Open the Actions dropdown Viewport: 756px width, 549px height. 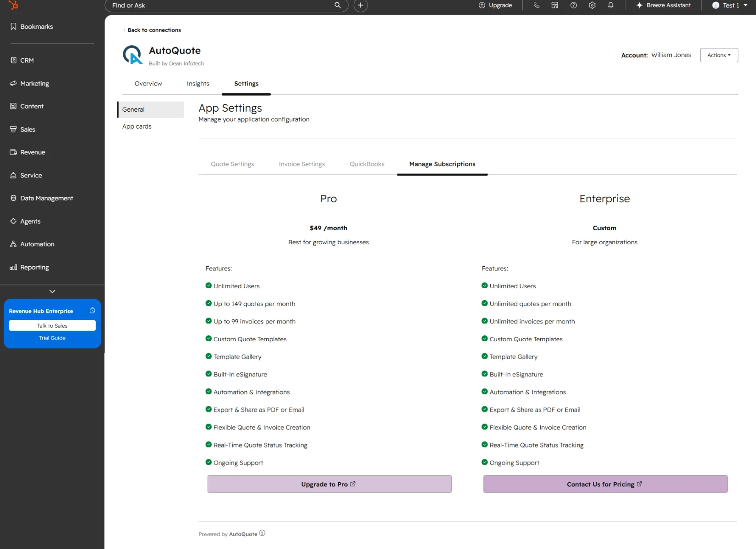tap(719, 55)
